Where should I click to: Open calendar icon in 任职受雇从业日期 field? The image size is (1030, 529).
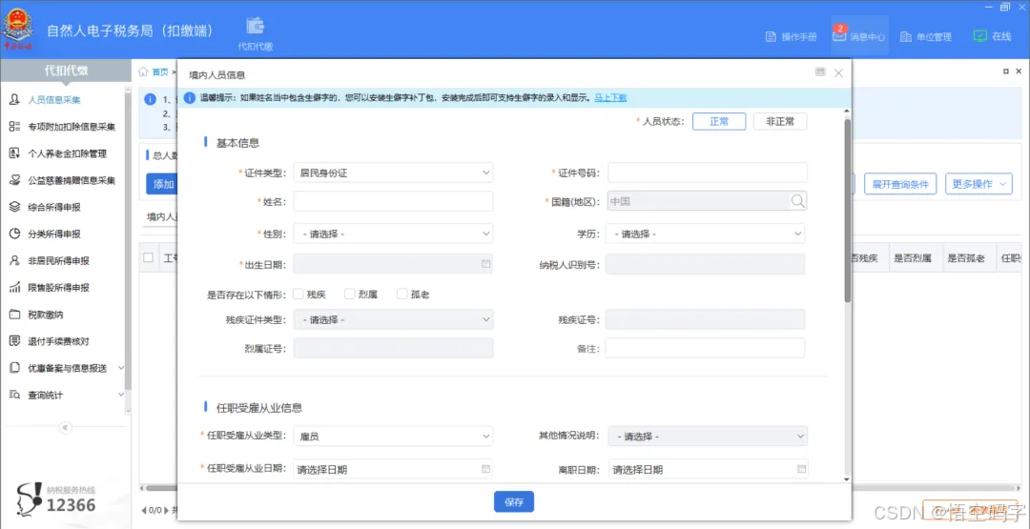click(x=486, y=469)
